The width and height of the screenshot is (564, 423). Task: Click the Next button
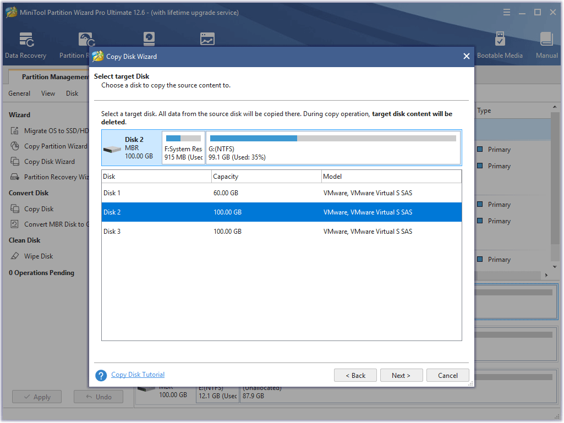(x=401, y=375)
